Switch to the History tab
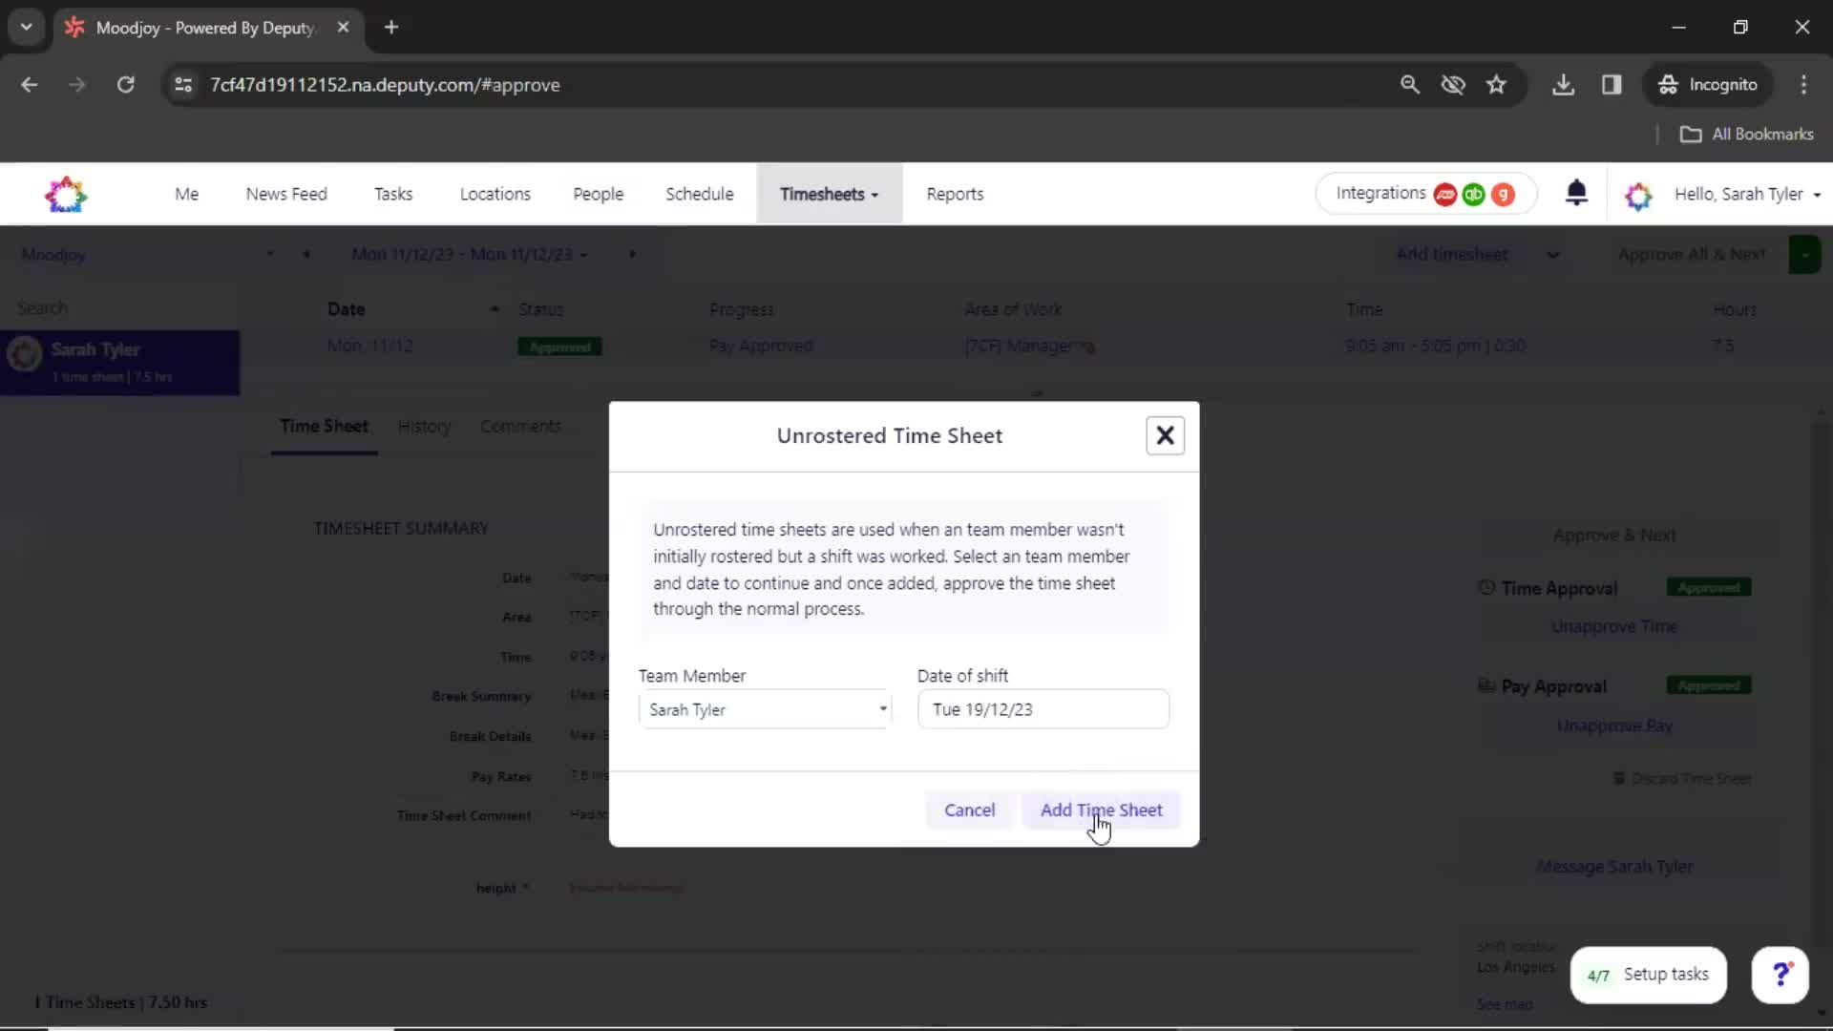This screenshot has height=1031, width=1833. pyautogui.click(x=423, y=426)
